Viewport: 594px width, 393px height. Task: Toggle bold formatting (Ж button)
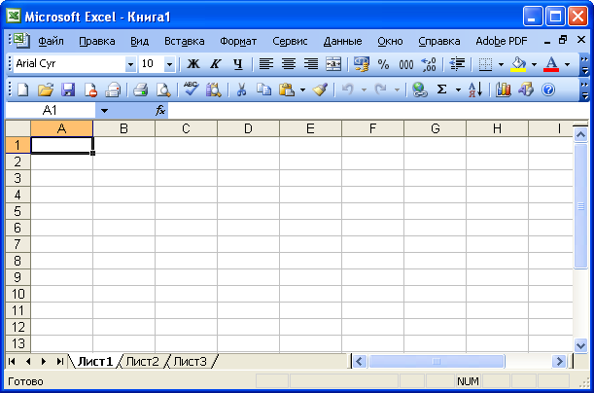193,64
